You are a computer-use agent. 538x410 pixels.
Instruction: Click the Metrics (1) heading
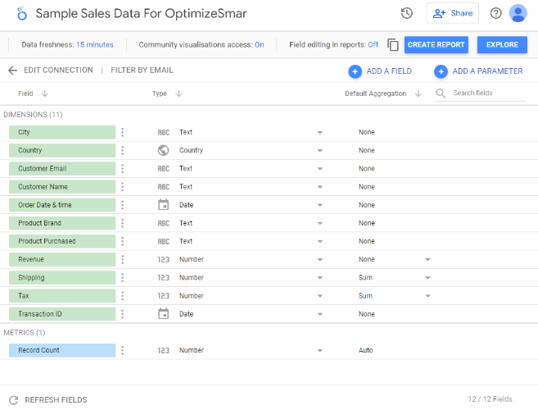click(25, 333)
